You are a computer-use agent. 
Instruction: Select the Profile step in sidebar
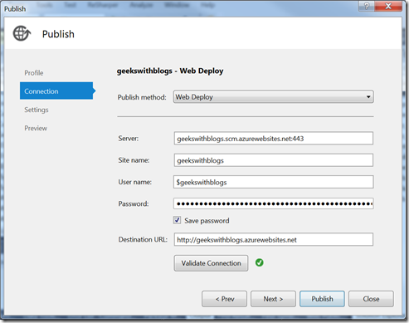pos(34,73)
